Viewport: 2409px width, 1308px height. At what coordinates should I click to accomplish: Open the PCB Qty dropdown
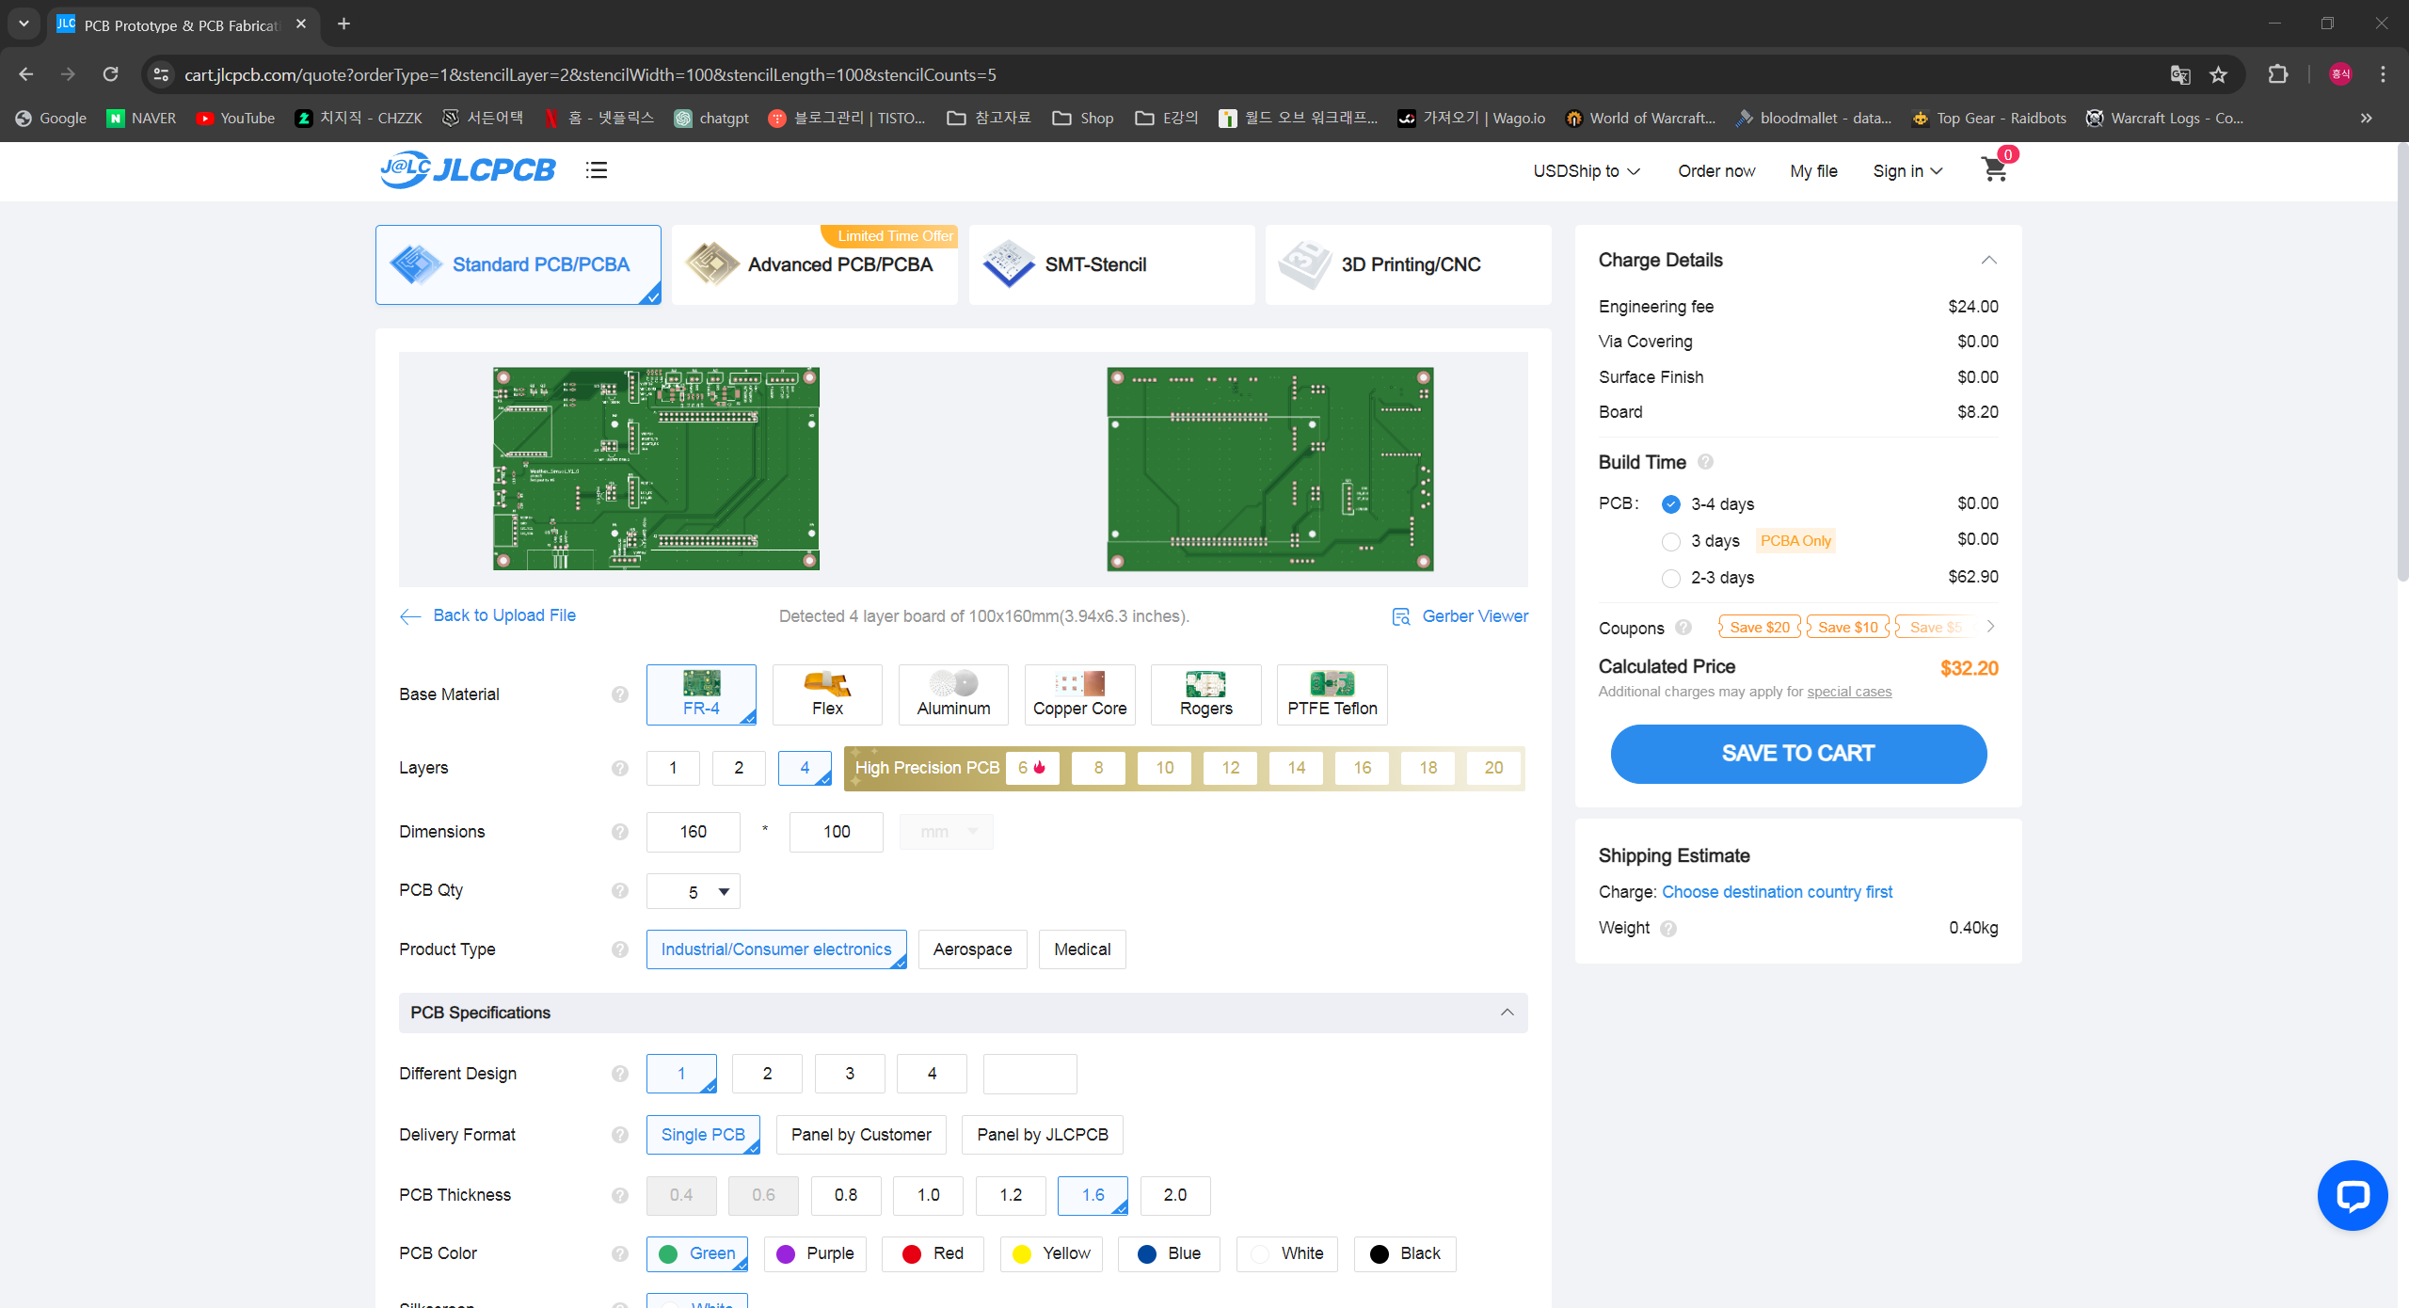pos(694,892)
